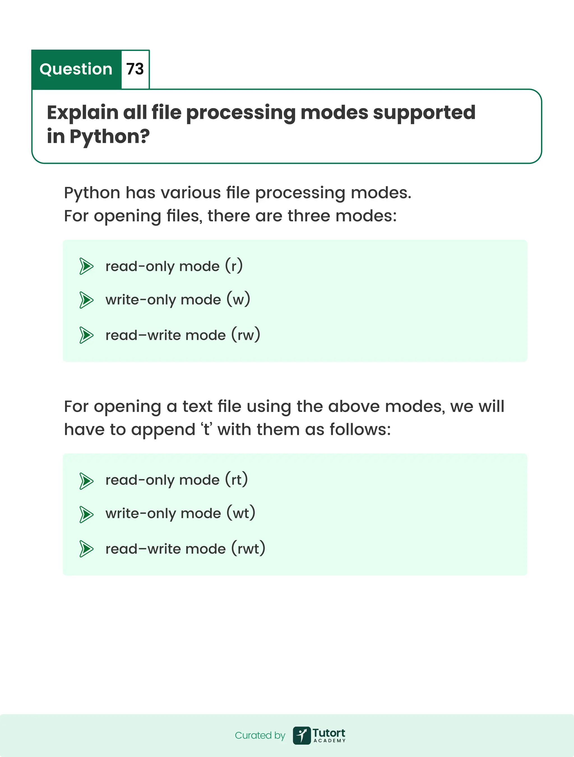The image size is (574, 757).
Task: Click the 'read-write mode (rw)' text
Action: click(183, 335)
